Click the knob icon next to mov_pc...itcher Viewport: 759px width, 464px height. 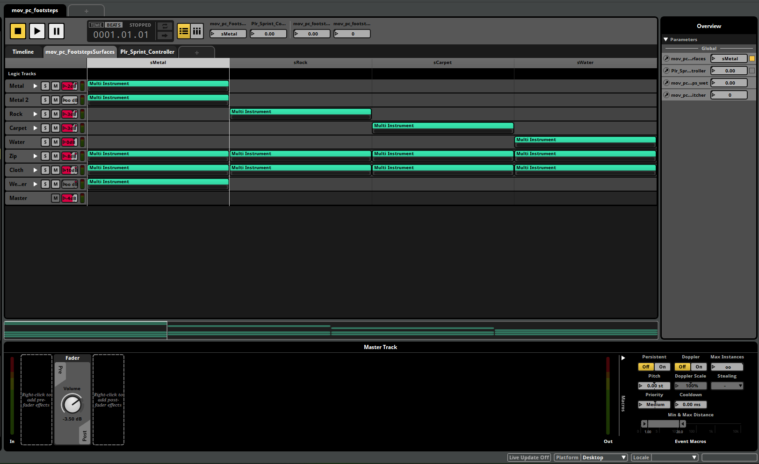pos(666,95)
